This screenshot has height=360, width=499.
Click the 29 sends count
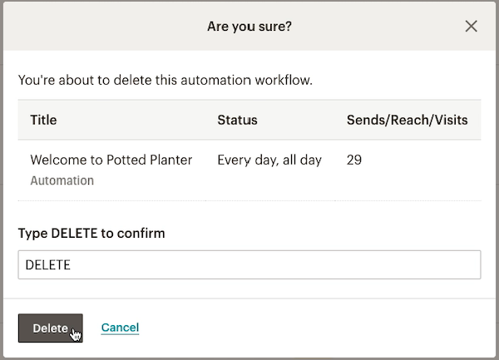353,160
